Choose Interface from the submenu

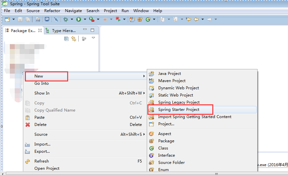202,155
